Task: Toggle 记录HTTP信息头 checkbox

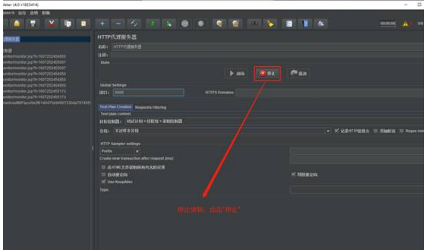Action: click(336, 131)
